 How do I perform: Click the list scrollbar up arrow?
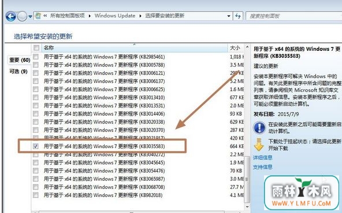[247, 47]
